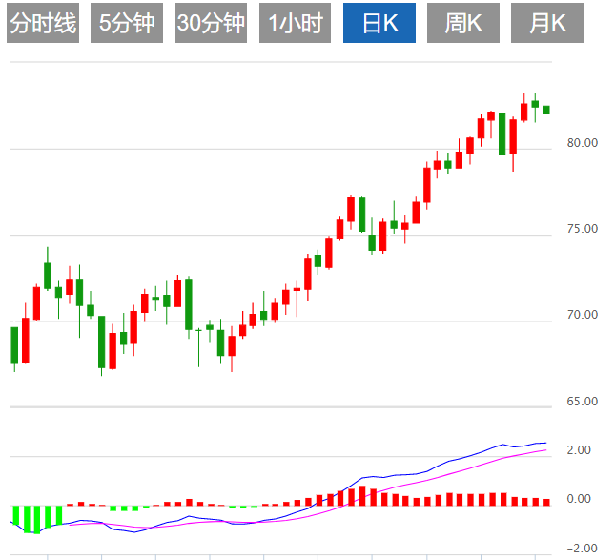Screen dimensions: 615x560
Task: Open the 月K monthly tab
Action: [547, 24]
